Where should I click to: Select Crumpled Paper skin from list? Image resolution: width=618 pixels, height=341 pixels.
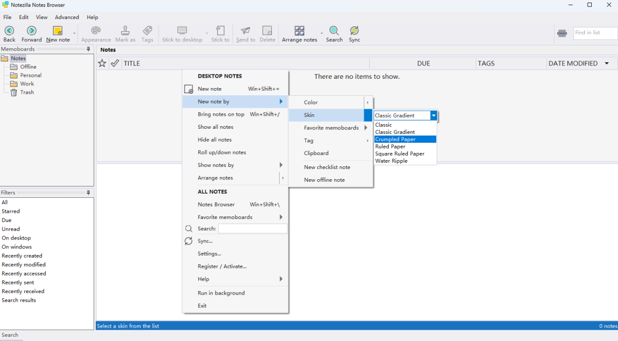point(396,139)
